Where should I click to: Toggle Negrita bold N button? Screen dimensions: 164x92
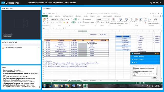coord(52,22)
